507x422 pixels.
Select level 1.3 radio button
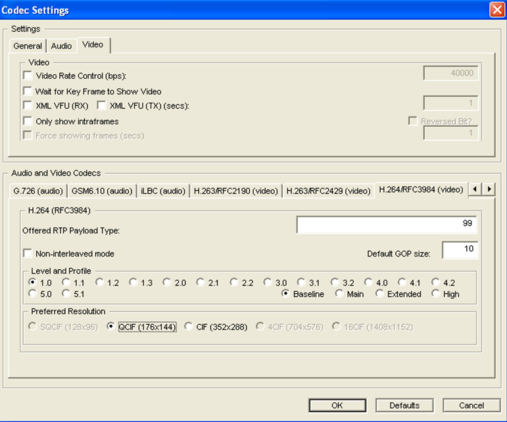tap(133, 282)
